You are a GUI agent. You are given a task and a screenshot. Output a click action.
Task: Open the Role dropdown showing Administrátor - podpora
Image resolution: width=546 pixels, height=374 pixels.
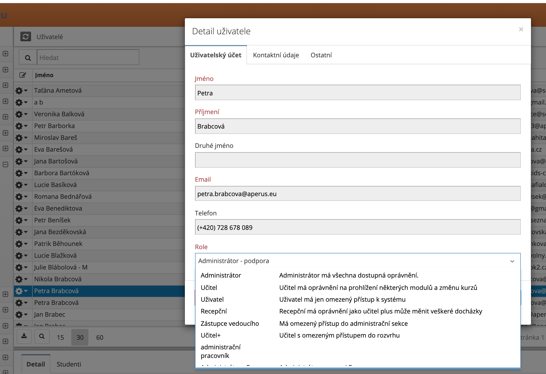pyautogui.click(x=358, y=261)
